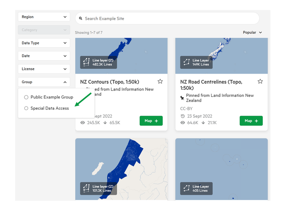Open the NZ Contours (Topo, 1:50k) title

click(x=110, y=82)
